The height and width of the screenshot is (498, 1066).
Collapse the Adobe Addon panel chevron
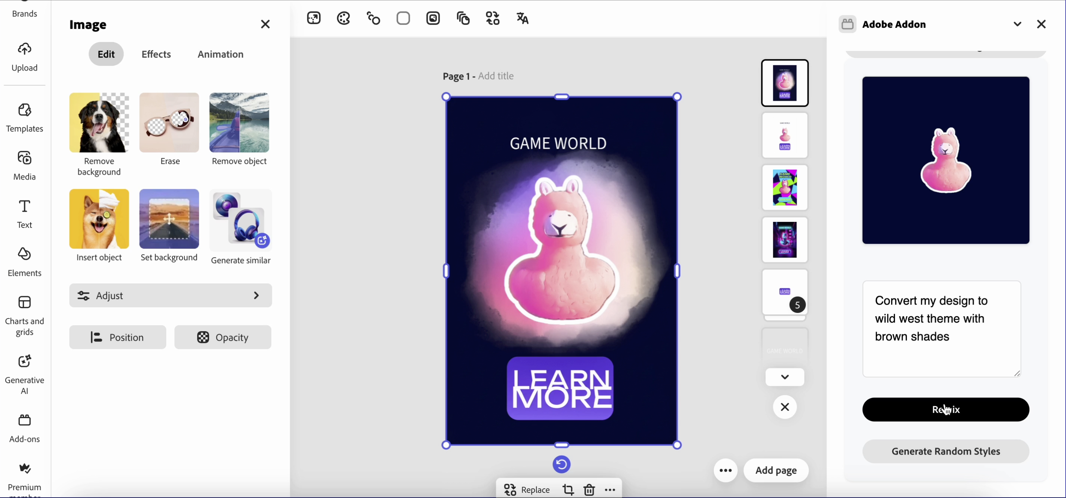point(1017,25)
